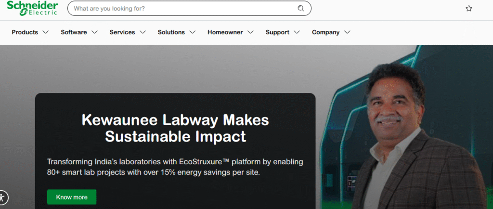Click the chevron beside Support
Screen dimensions: 493x209
(297, 32)
